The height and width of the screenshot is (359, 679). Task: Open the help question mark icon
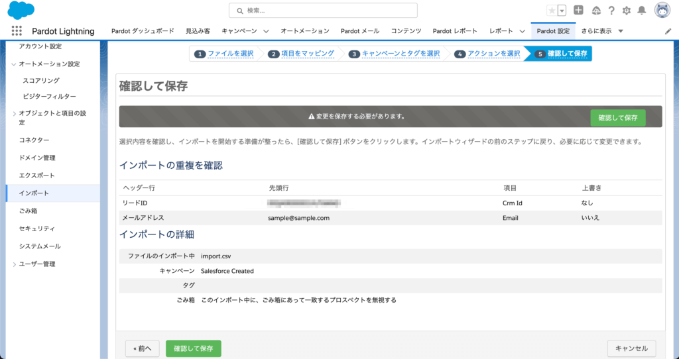[611, 11]
